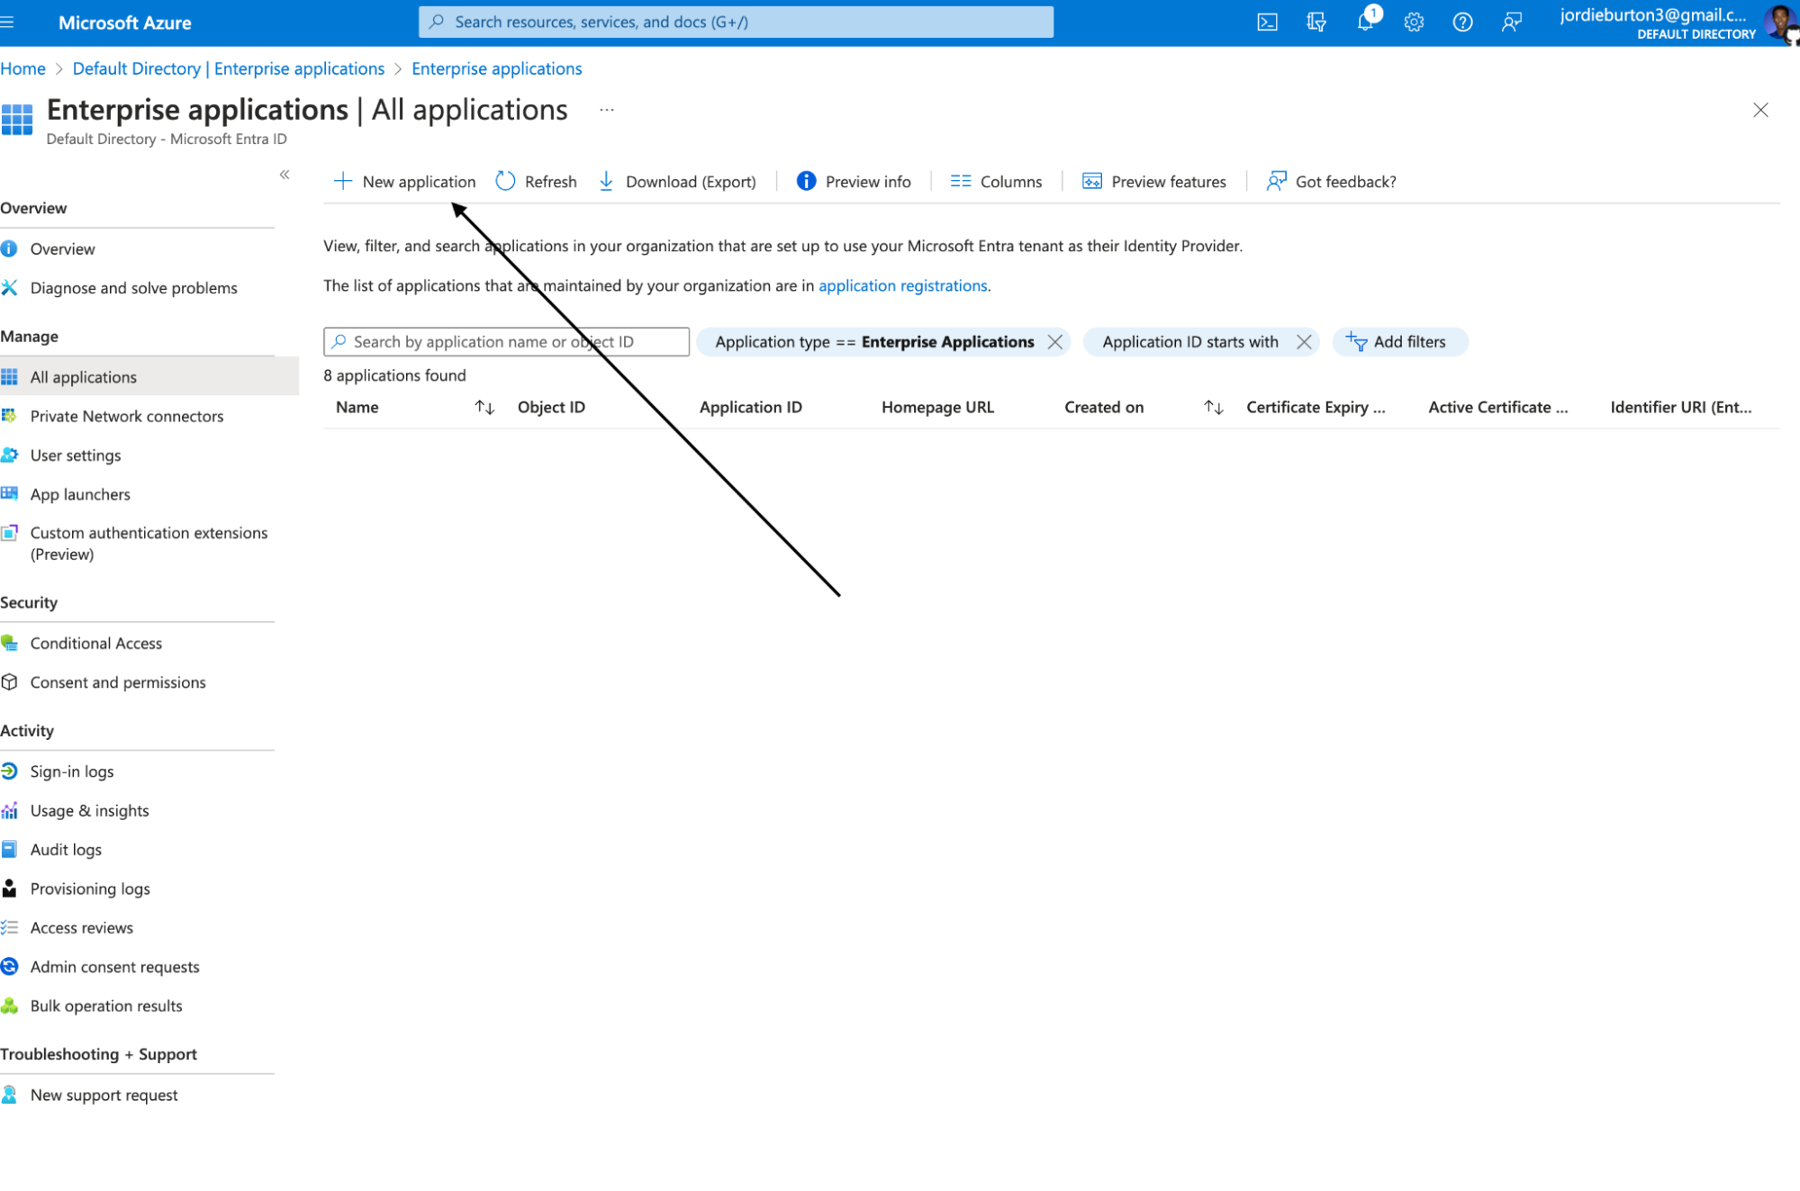Screen dimensions: 1800x1191
Task: Remove the Application type filter
Action: 1055,342
